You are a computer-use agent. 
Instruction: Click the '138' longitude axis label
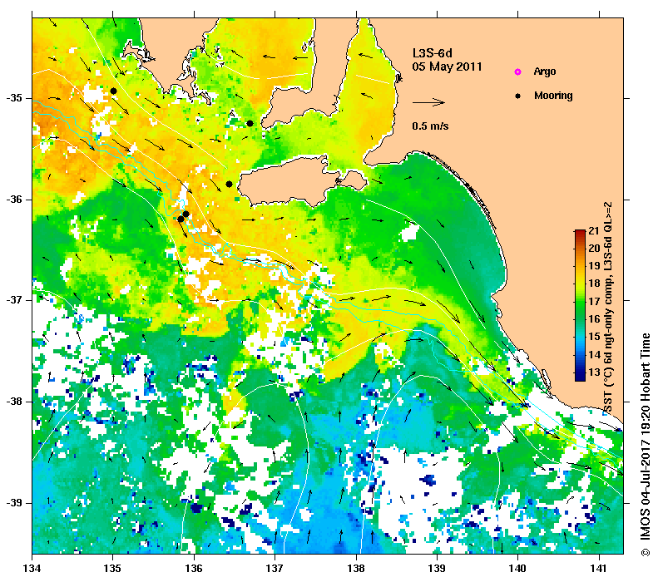tap(356, 569)
